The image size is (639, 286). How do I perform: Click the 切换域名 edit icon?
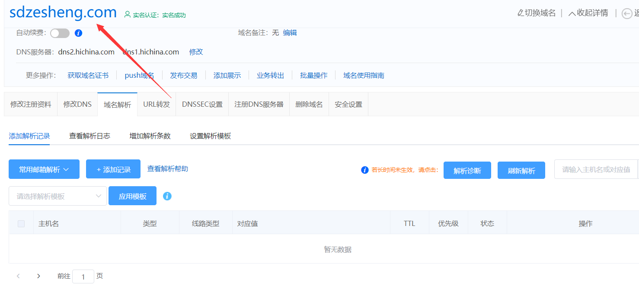521,13
